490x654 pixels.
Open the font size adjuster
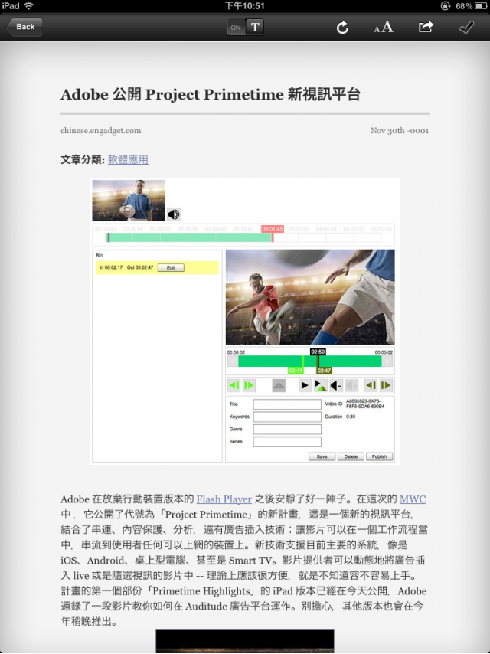coord(384,28)
